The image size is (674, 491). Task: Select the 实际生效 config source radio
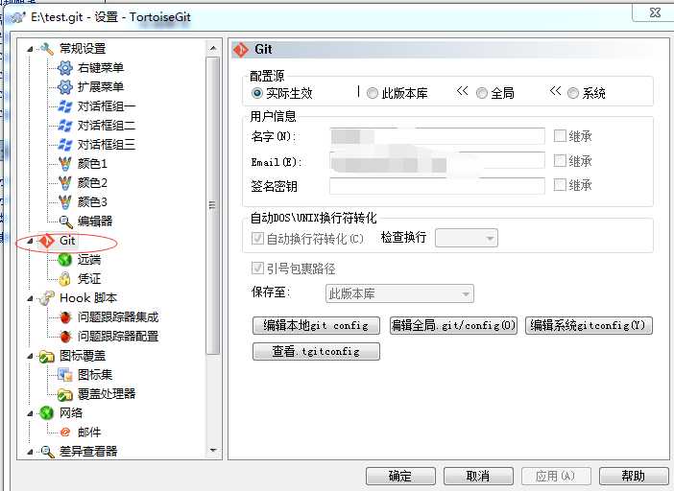tap(256, 93)
